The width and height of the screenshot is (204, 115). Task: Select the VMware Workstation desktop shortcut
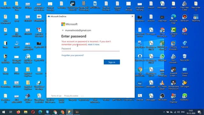click(173, 46)
